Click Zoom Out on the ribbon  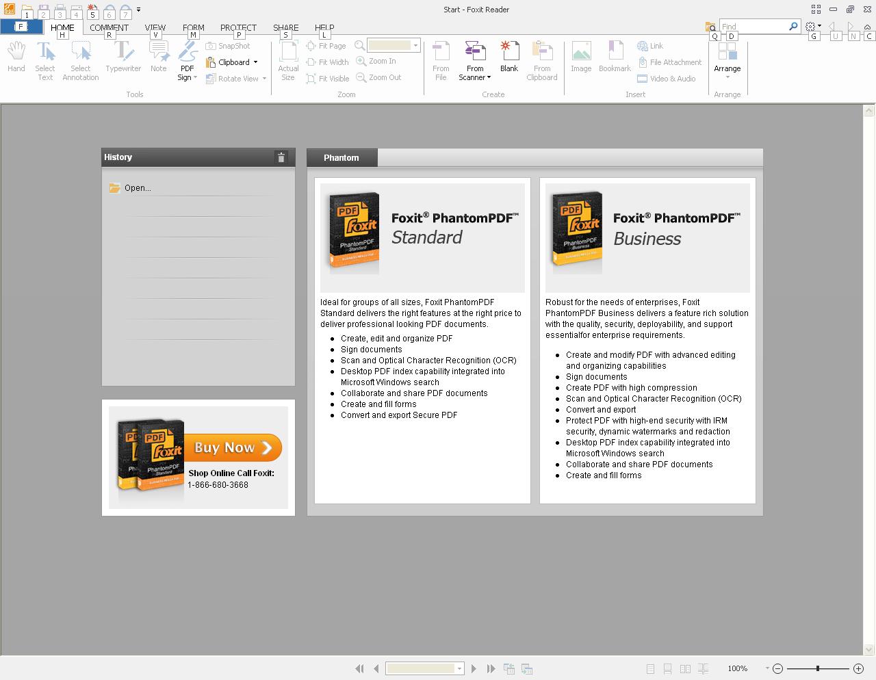pyautogui.click(x=378, y=77)
